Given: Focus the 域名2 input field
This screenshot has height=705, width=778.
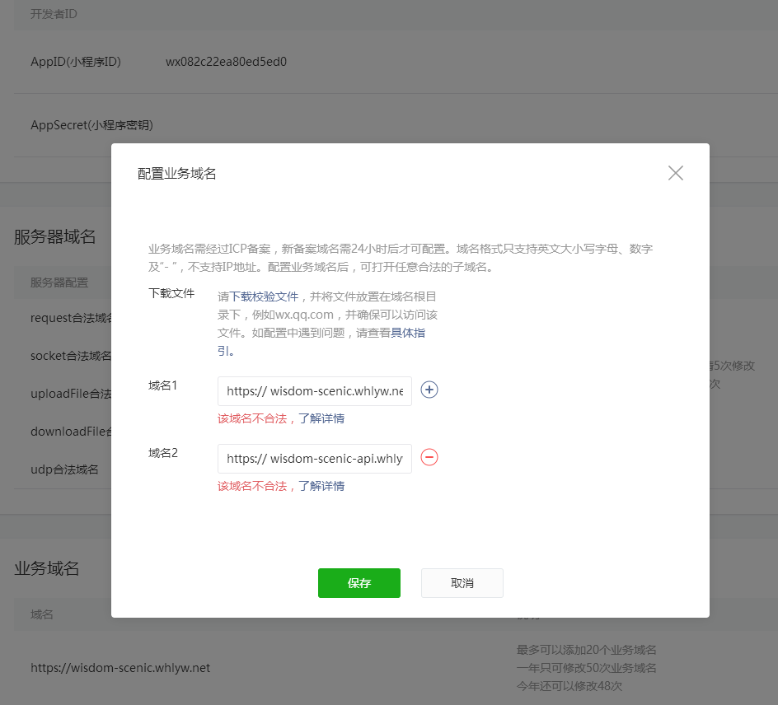Looking at the screenshot, I should [x=314, y=459].
